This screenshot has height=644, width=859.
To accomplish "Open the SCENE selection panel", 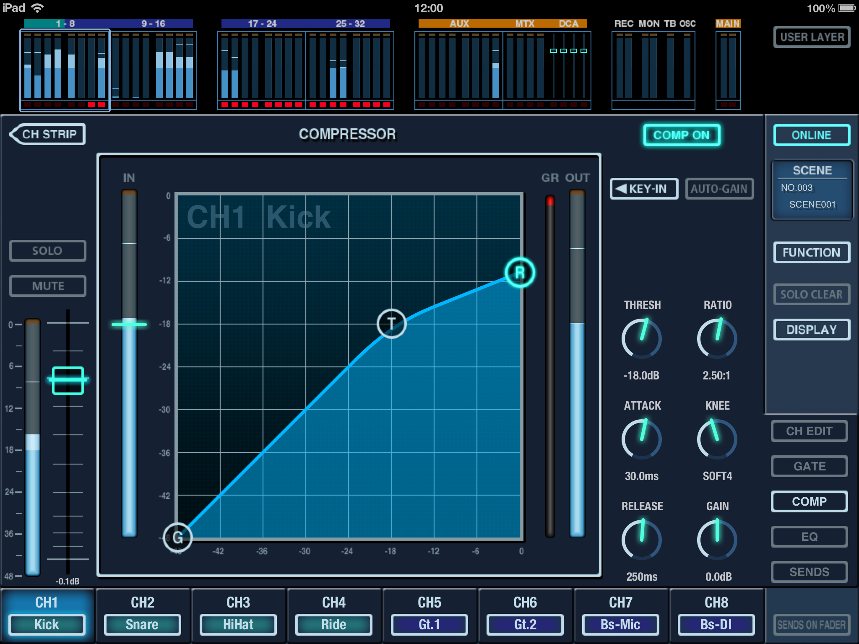I will [812, 190].
